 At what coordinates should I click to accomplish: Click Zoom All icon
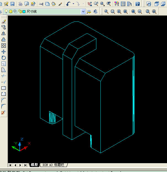click(x=148, y=12)
